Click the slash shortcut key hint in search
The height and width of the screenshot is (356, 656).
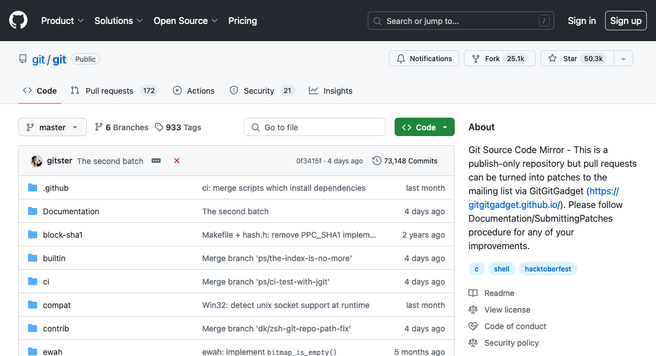(x=544, y=21)
